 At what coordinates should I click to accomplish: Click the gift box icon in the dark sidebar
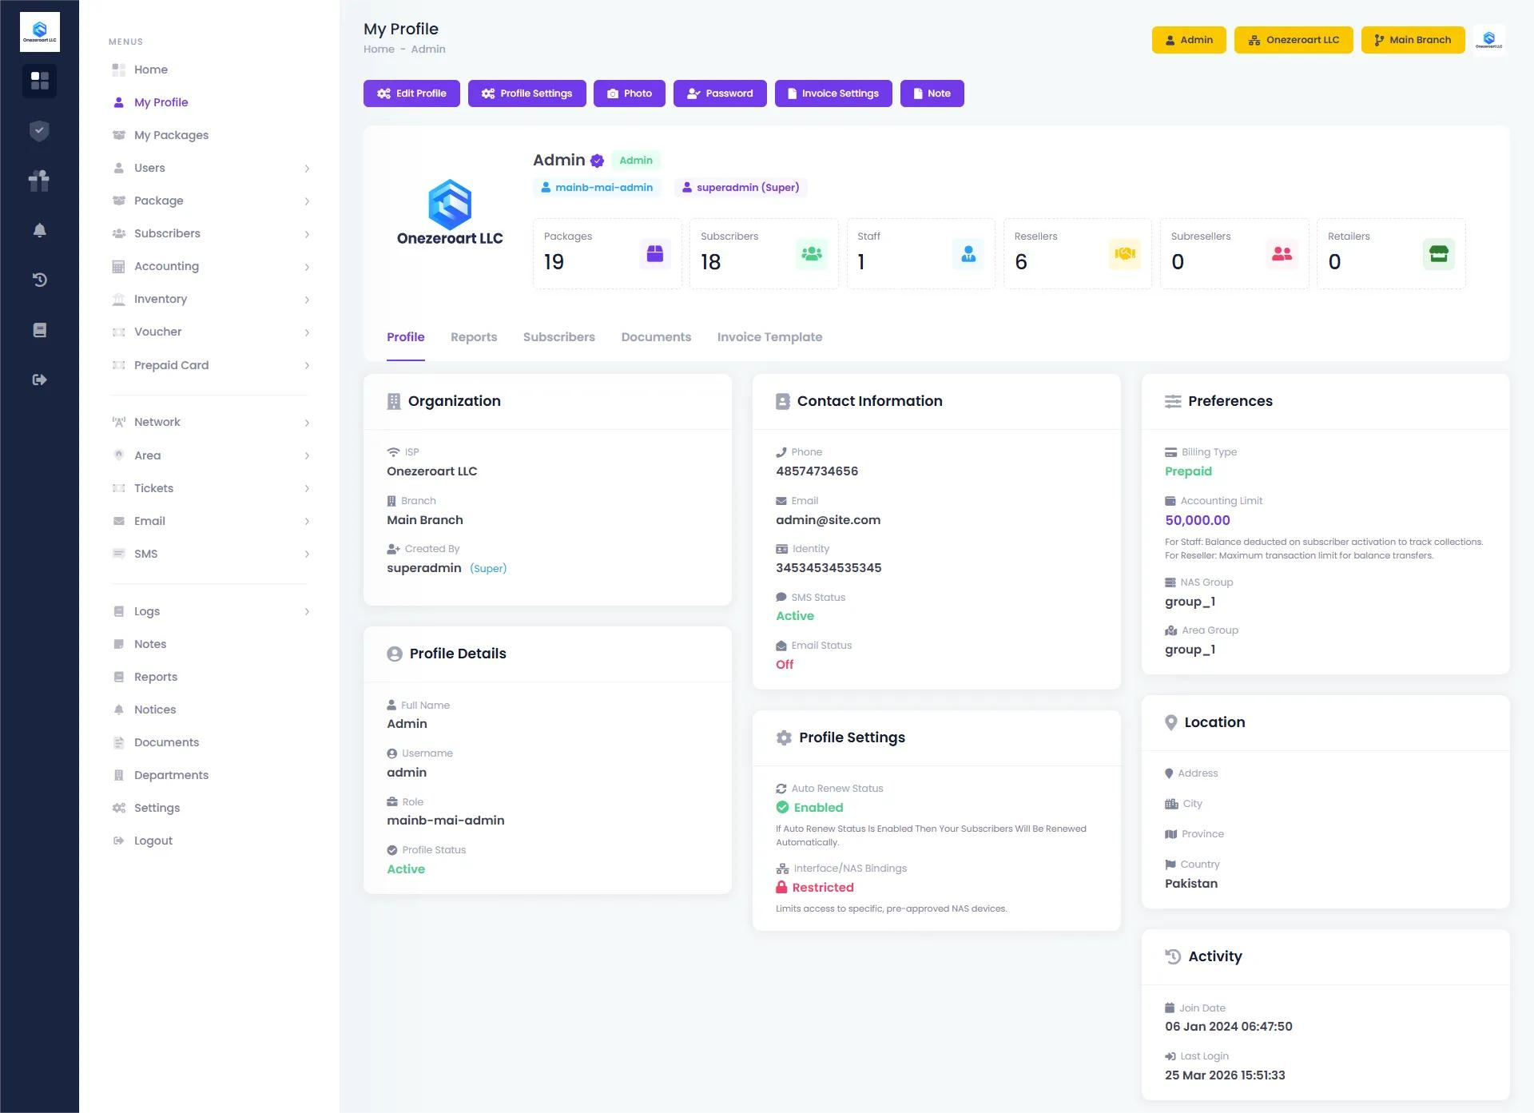coord(39,181)
